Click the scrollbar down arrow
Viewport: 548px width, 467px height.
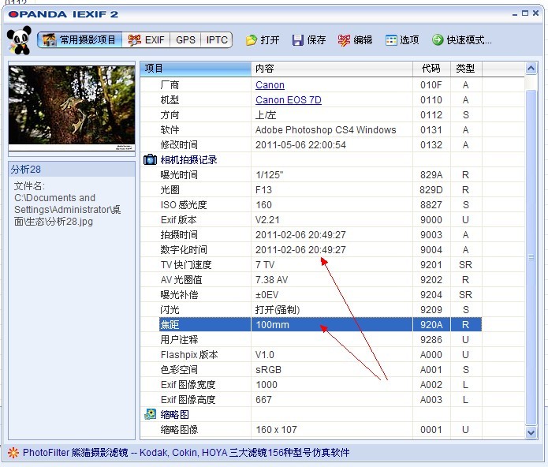[531, 433]
